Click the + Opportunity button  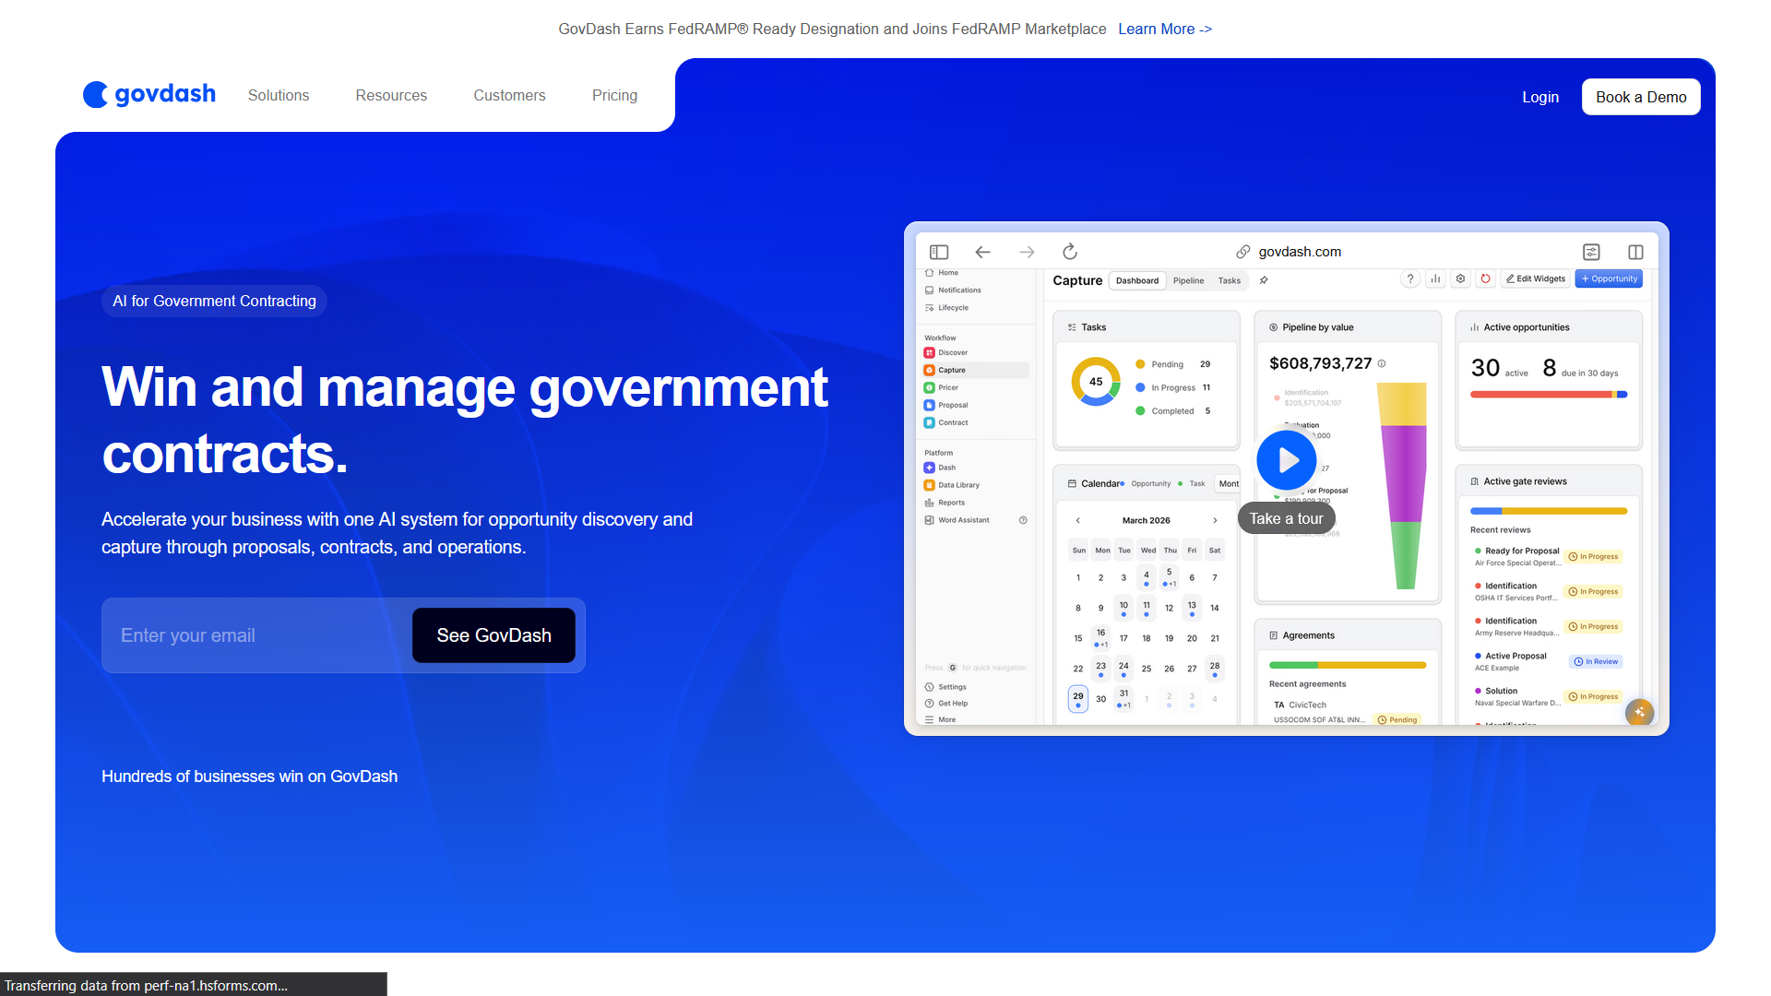click(x=1609, y=279)
